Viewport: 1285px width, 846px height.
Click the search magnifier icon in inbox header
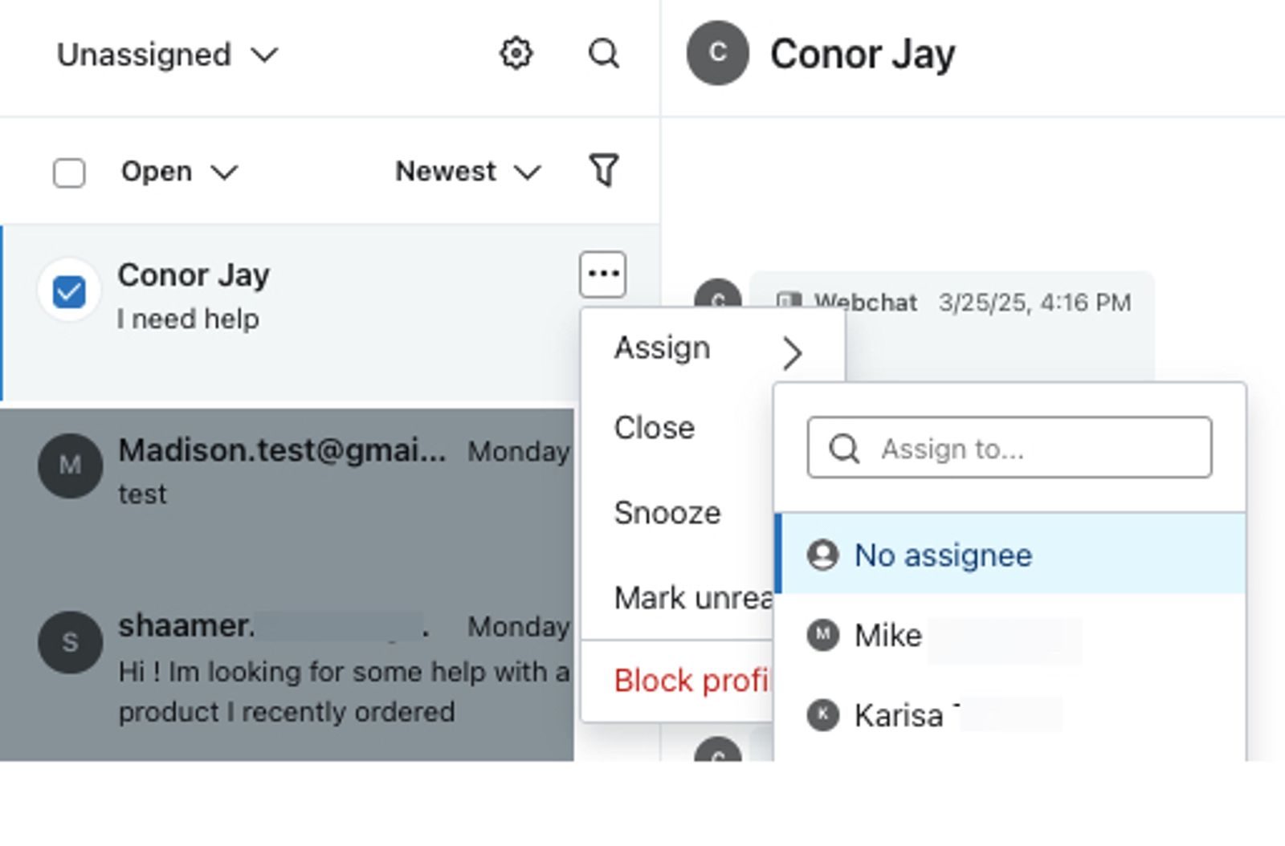pos(604,54)
